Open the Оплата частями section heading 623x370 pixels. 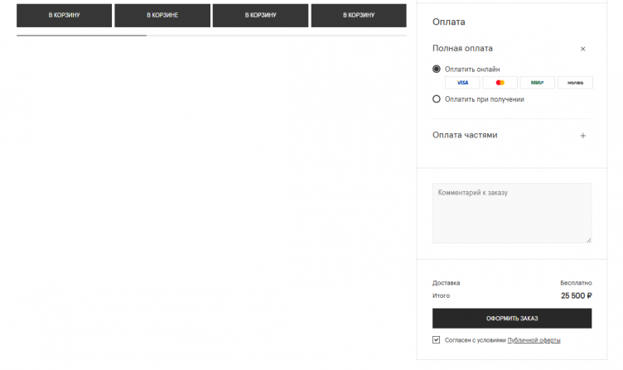pyautogui.click(x=465, y=135)
